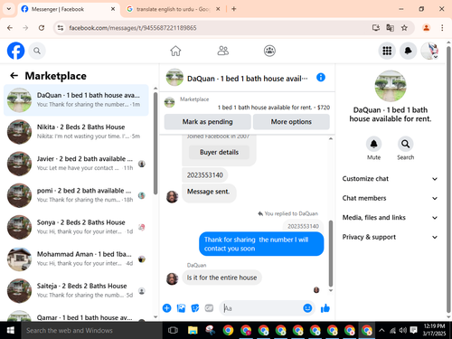Go back from Marketplace chats list
This screenshot has width=452, height=339.
[14, 76]
